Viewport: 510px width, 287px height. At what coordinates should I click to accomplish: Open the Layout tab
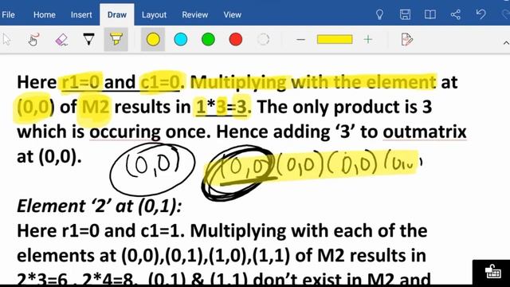pos(154,14)
